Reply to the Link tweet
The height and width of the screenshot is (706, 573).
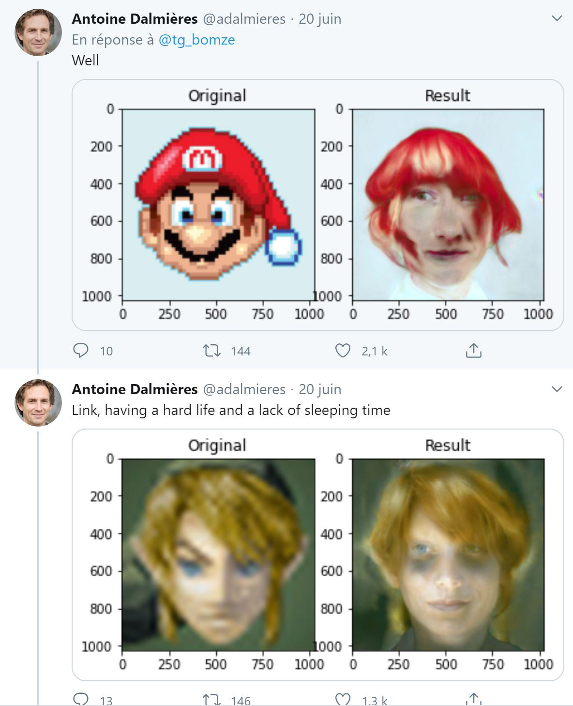click(82, 699)
